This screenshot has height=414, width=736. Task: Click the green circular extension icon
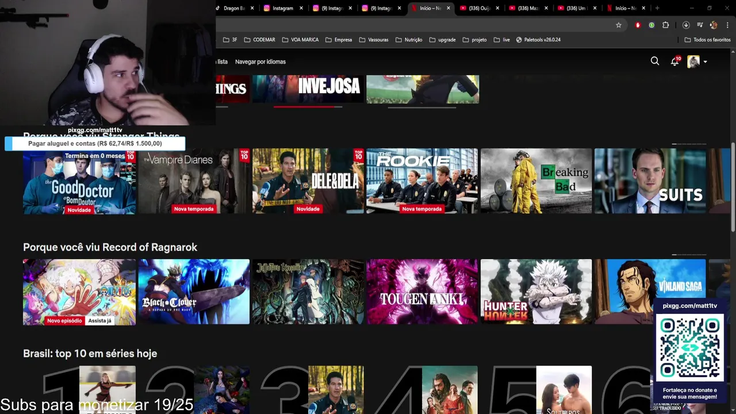(x=651, y=25)
